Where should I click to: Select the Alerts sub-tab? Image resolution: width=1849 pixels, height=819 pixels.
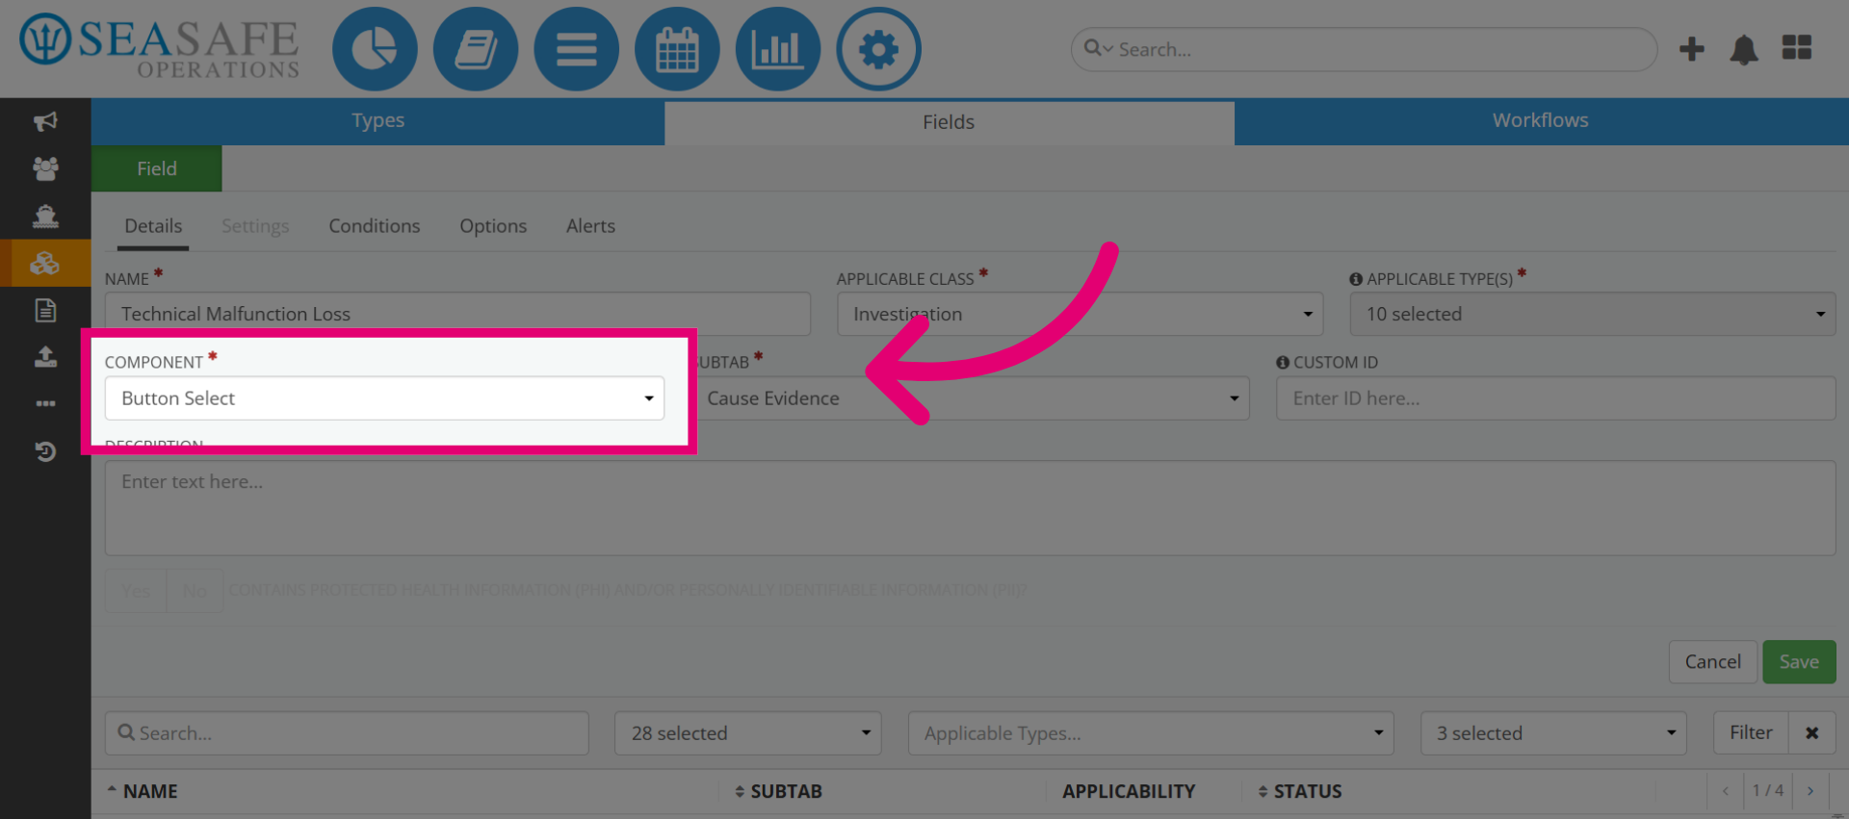590,226
